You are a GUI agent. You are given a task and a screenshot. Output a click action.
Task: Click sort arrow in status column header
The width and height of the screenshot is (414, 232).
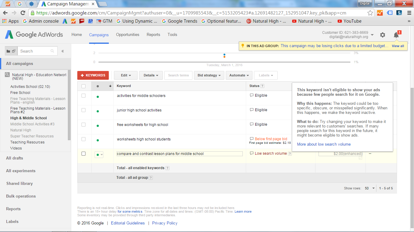pos(110,86)
